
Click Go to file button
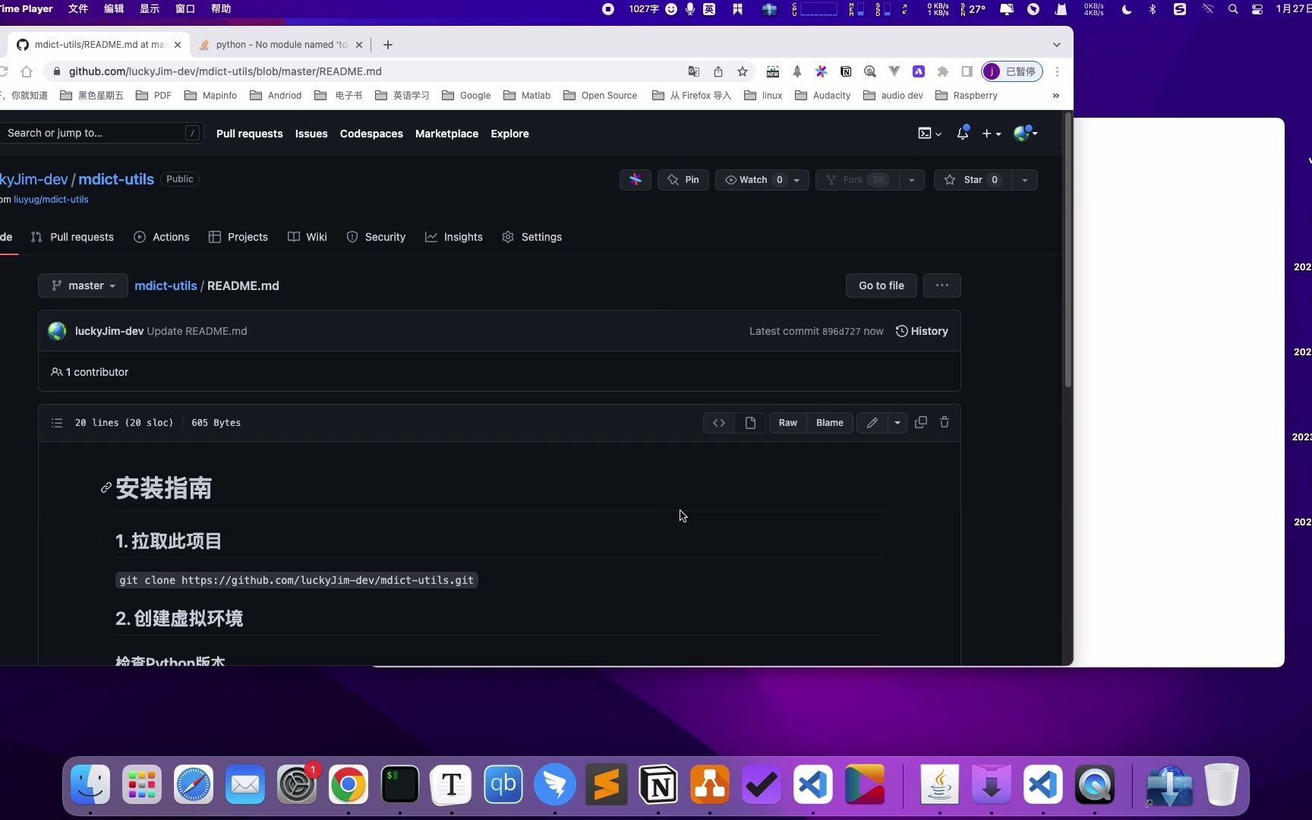881,285
